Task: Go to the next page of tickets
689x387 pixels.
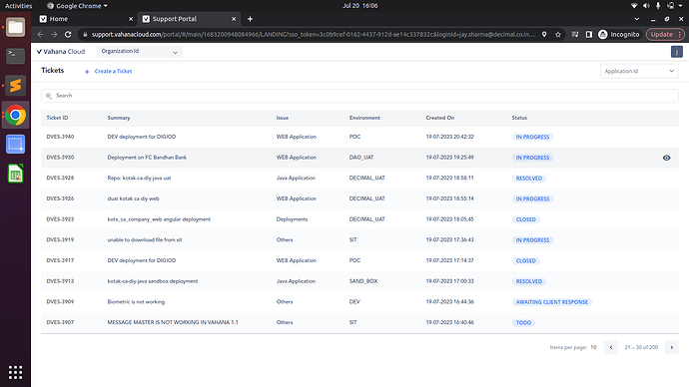Action: (671, 347)
